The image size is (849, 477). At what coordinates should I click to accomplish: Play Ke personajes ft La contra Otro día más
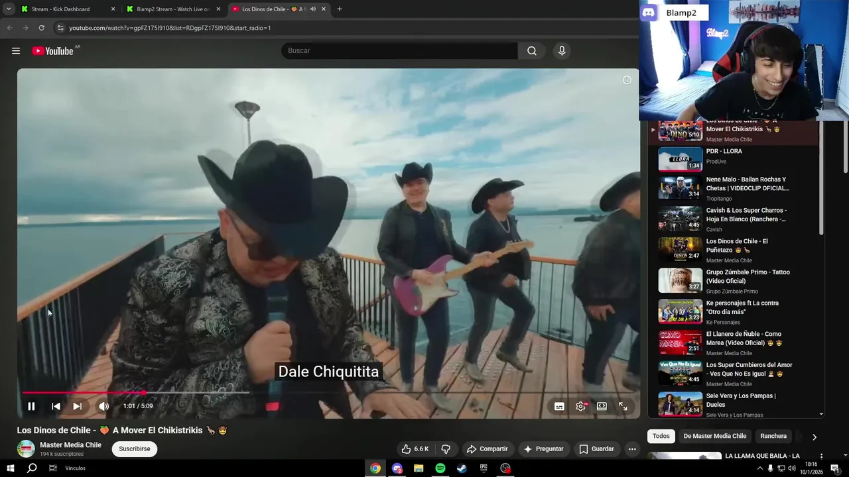(x=734, y=312)
